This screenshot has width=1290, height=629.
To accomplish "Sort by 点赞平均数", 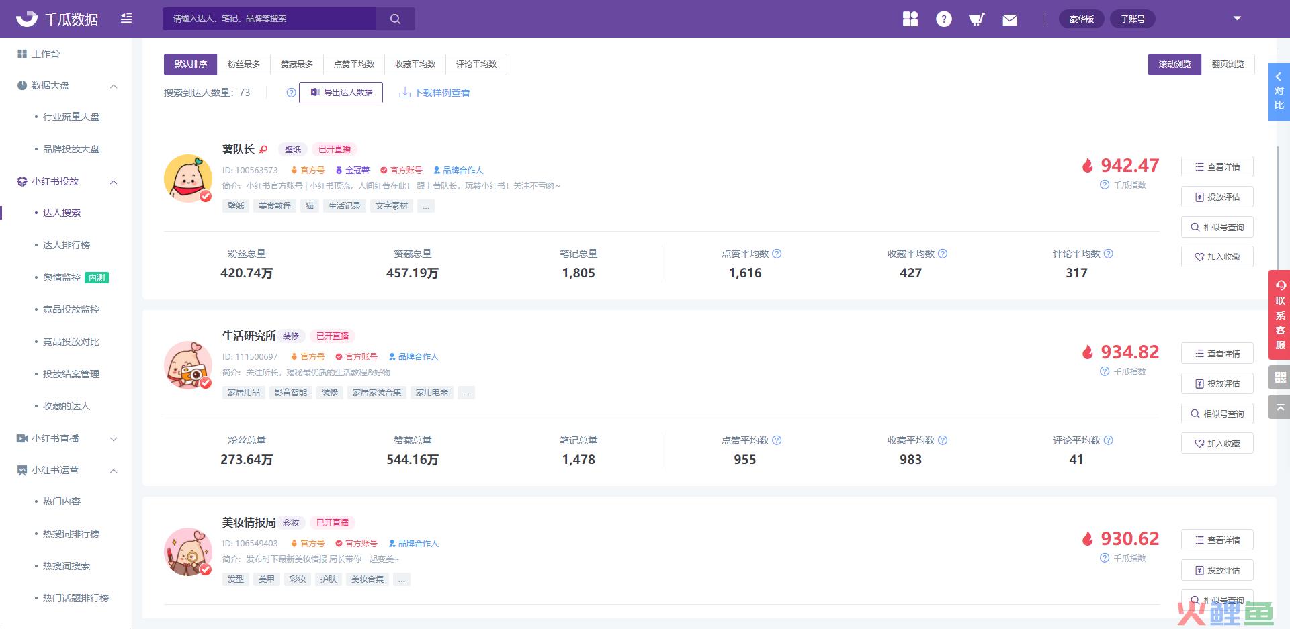I will click(x=354, y=64).
